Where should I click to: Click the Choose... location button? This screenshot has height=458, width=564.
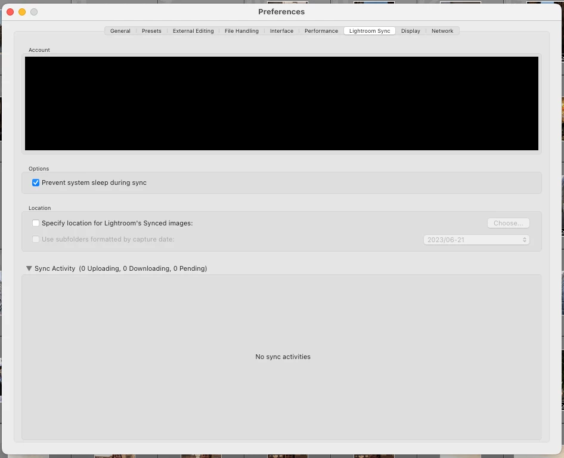coord(508,223)
